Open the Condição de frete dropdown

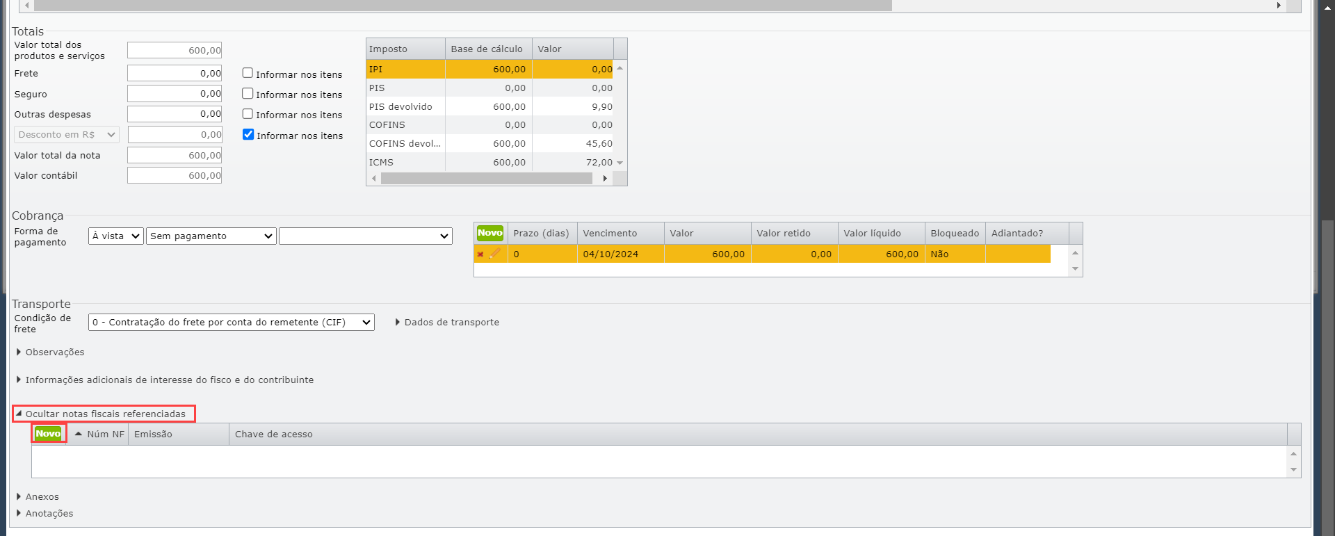click(232, 323)
